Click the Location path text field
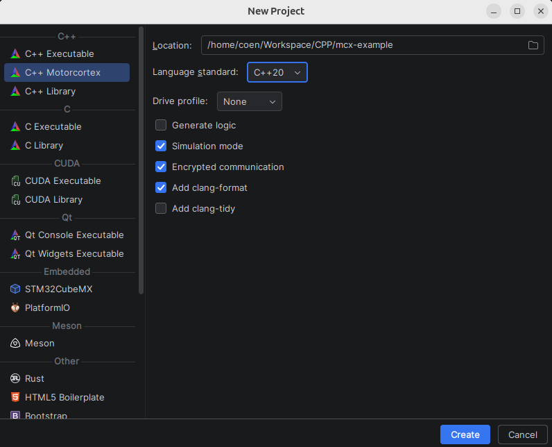552x447 pixels. [x=361, y=45]
